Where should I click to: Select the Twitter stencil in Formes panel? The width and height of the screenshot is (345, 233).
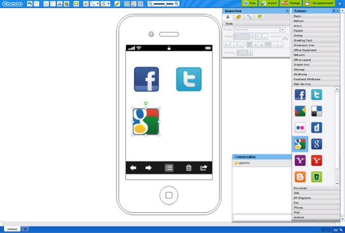click(x=317, y=95)
